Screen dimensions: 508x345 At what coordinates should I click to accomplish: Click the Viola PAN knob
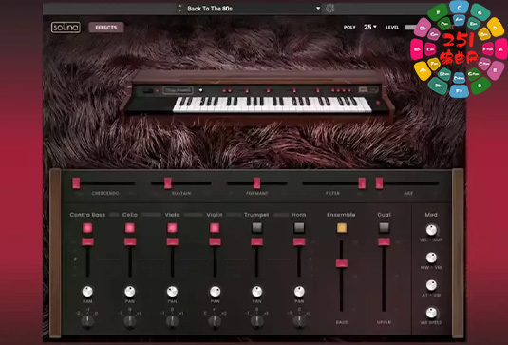(172, 292)
